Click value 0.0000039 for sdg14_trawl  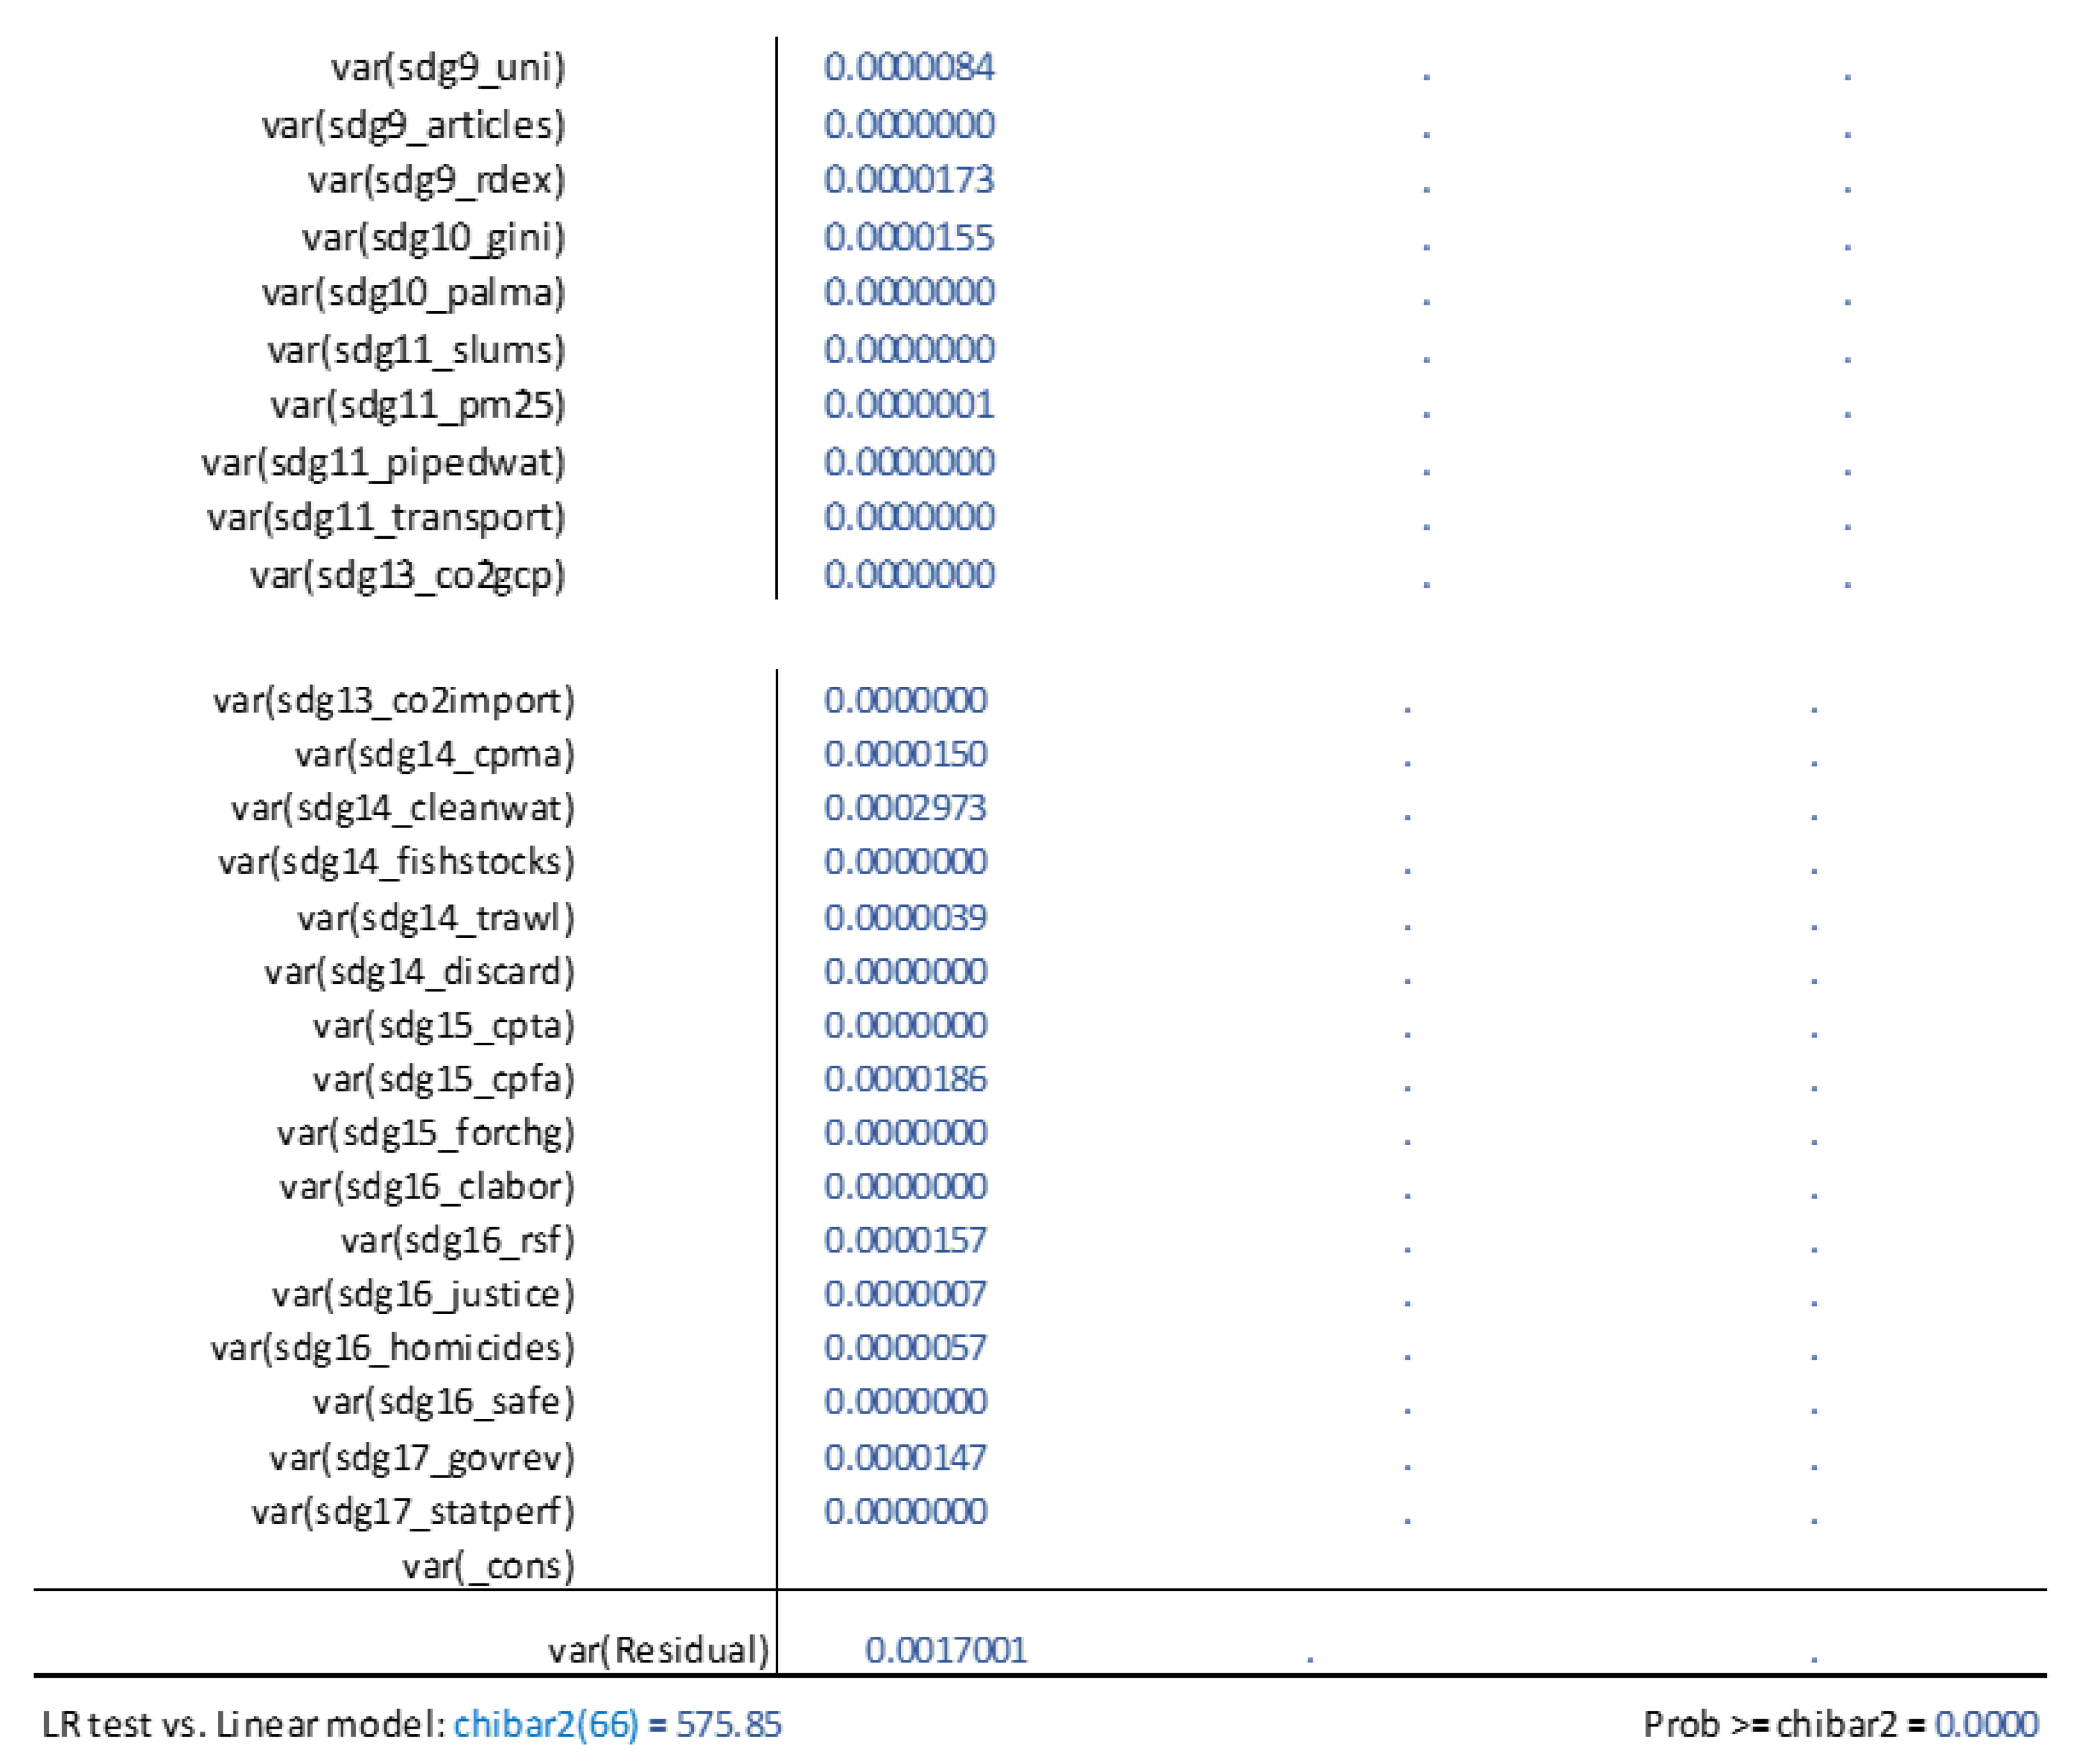pos(905,918)
